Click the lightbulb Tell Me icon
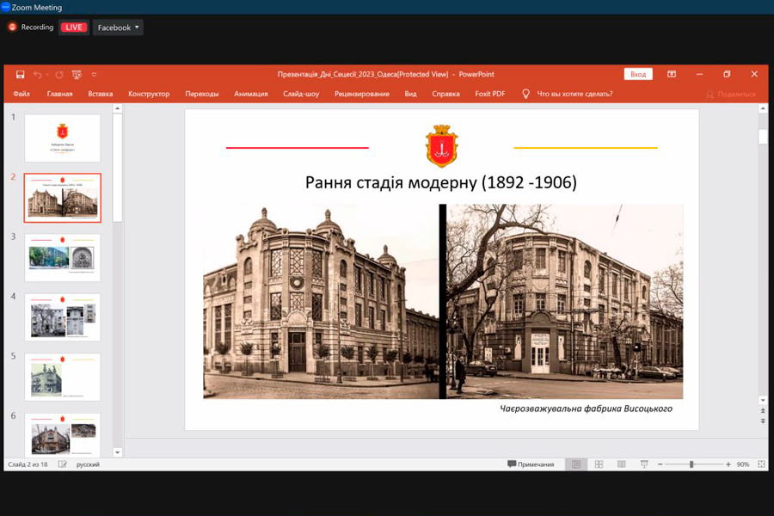Screen dimensions: 774x516 pos(525,94)
